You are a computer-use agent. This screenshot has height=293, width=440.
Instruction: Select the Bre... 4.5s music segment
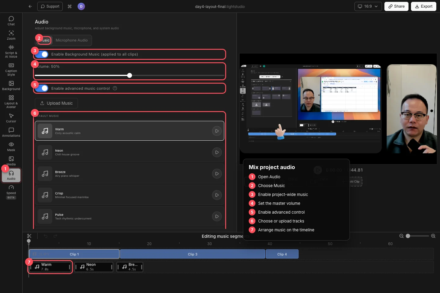tap(130, 267)
